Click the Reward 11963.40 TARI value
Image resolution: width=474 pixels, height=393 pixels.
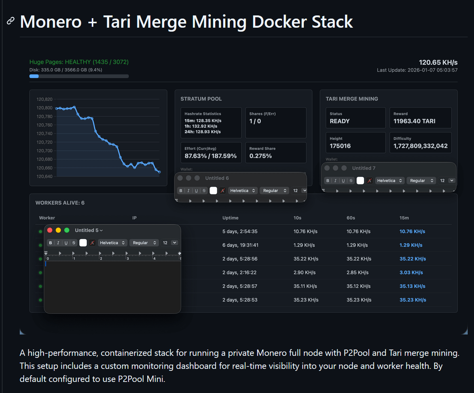tap(414, 121)
